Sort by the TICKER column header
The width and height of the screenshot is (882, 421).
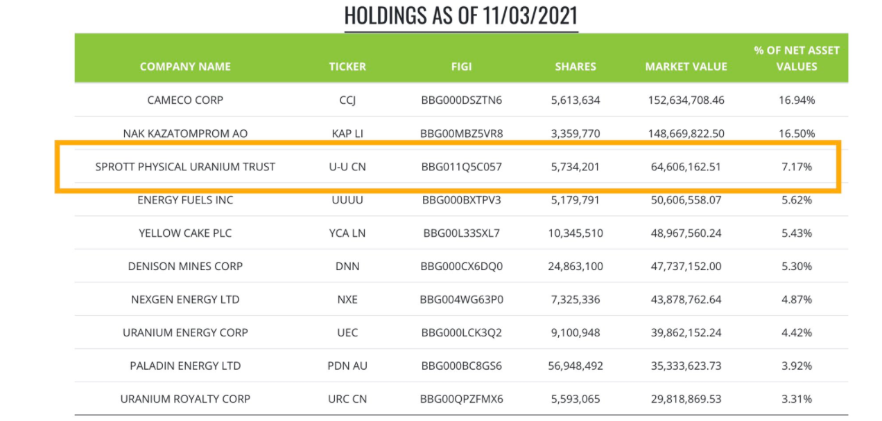click(347, 66)
